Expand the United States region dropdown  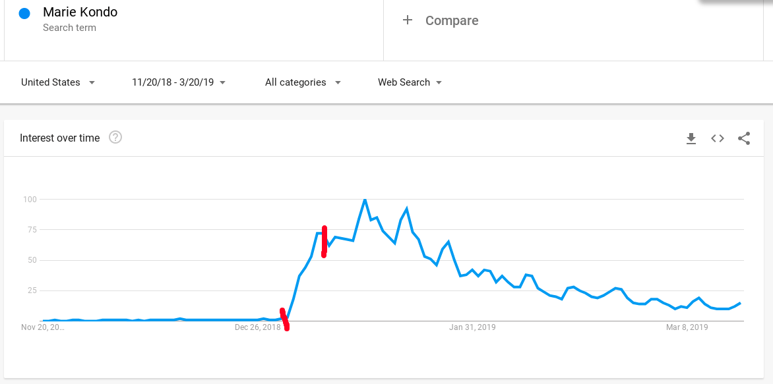[57, 82]
